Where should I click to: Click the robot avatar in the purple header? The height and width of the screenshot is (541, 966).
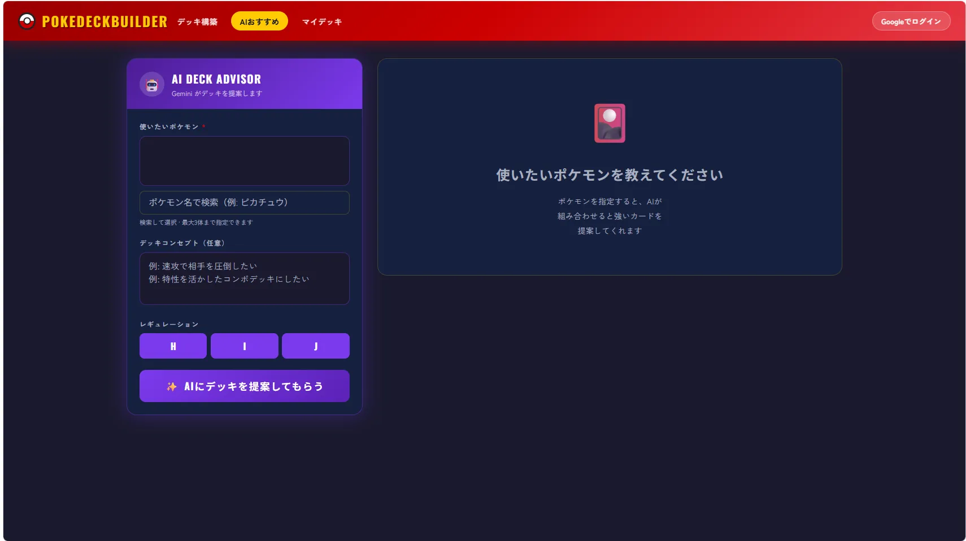pos(151,84)
